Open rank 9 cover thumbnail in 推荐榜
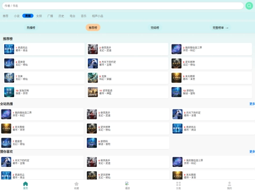 [x=177, y=78]
